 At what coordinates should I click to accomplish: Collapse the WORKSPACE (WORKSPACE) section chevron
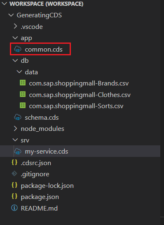coord(5,4)
